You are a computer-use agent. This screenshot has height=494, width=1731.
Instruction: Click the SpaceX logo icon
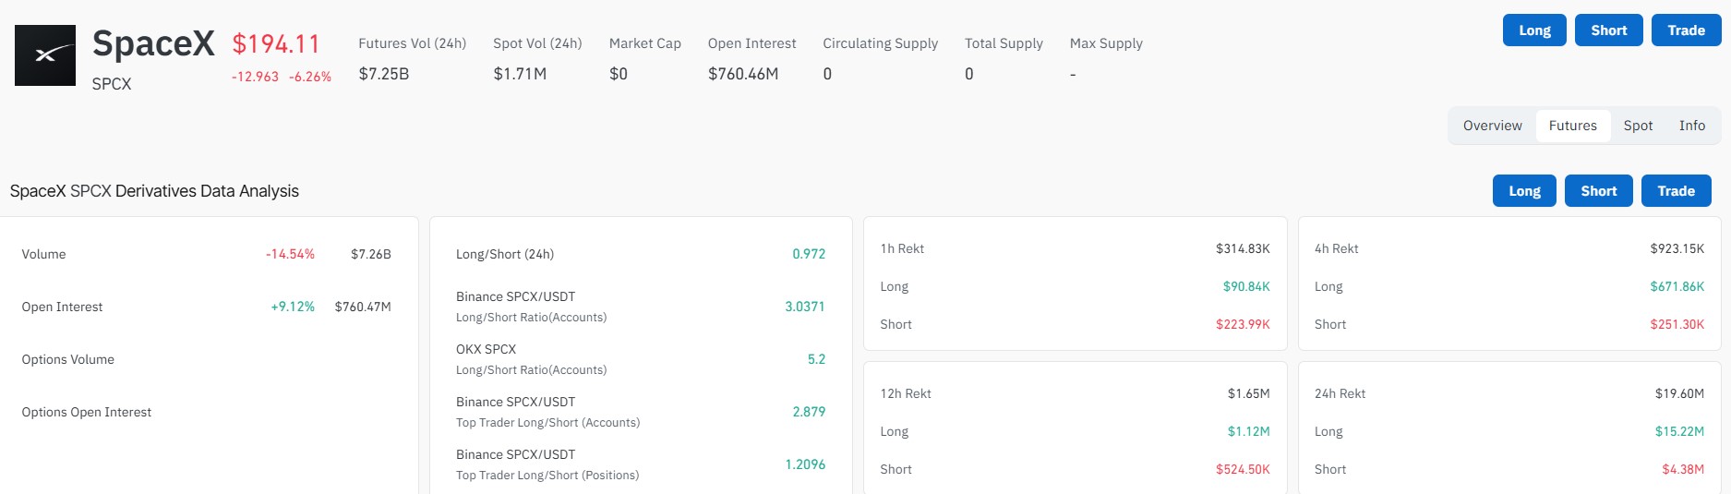click(45, 55)
